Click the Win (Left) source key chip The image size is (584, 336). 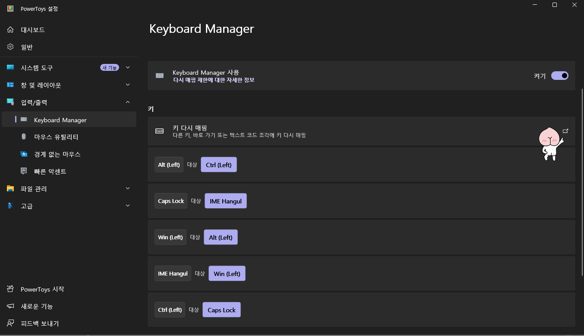[170, 237]
